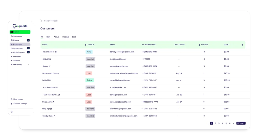Click the plus icon next to Global menus
Screen dimensions: 259x138
pyautogui.click(x=28, y=52)
